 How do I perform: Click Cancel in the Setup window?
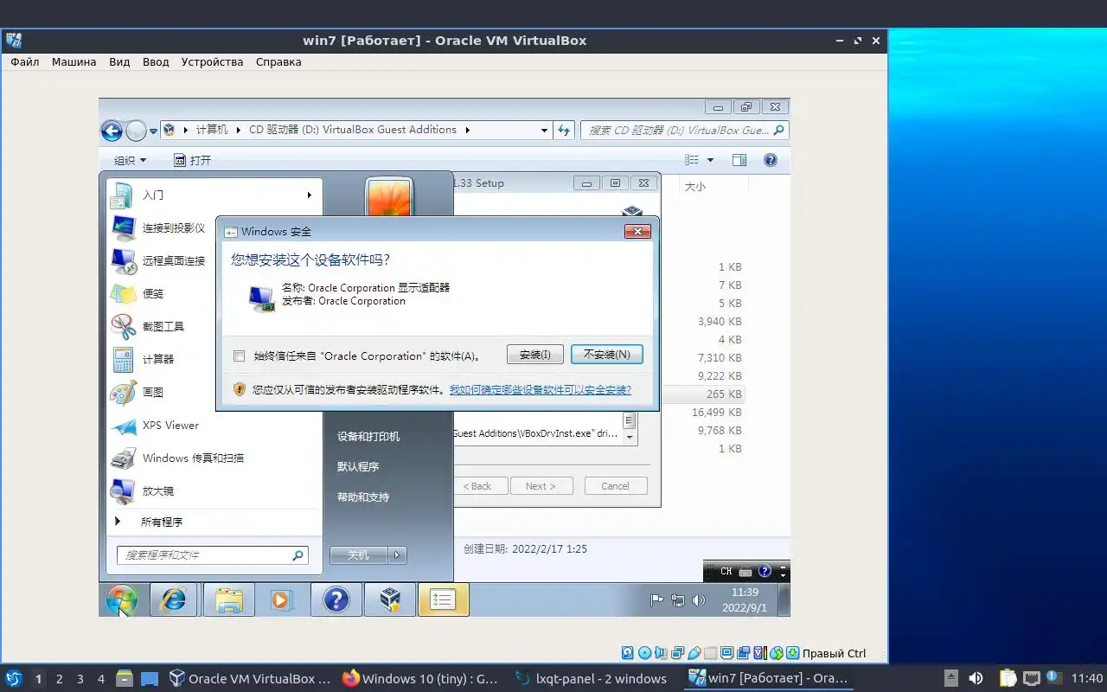[x=616, y=486]
